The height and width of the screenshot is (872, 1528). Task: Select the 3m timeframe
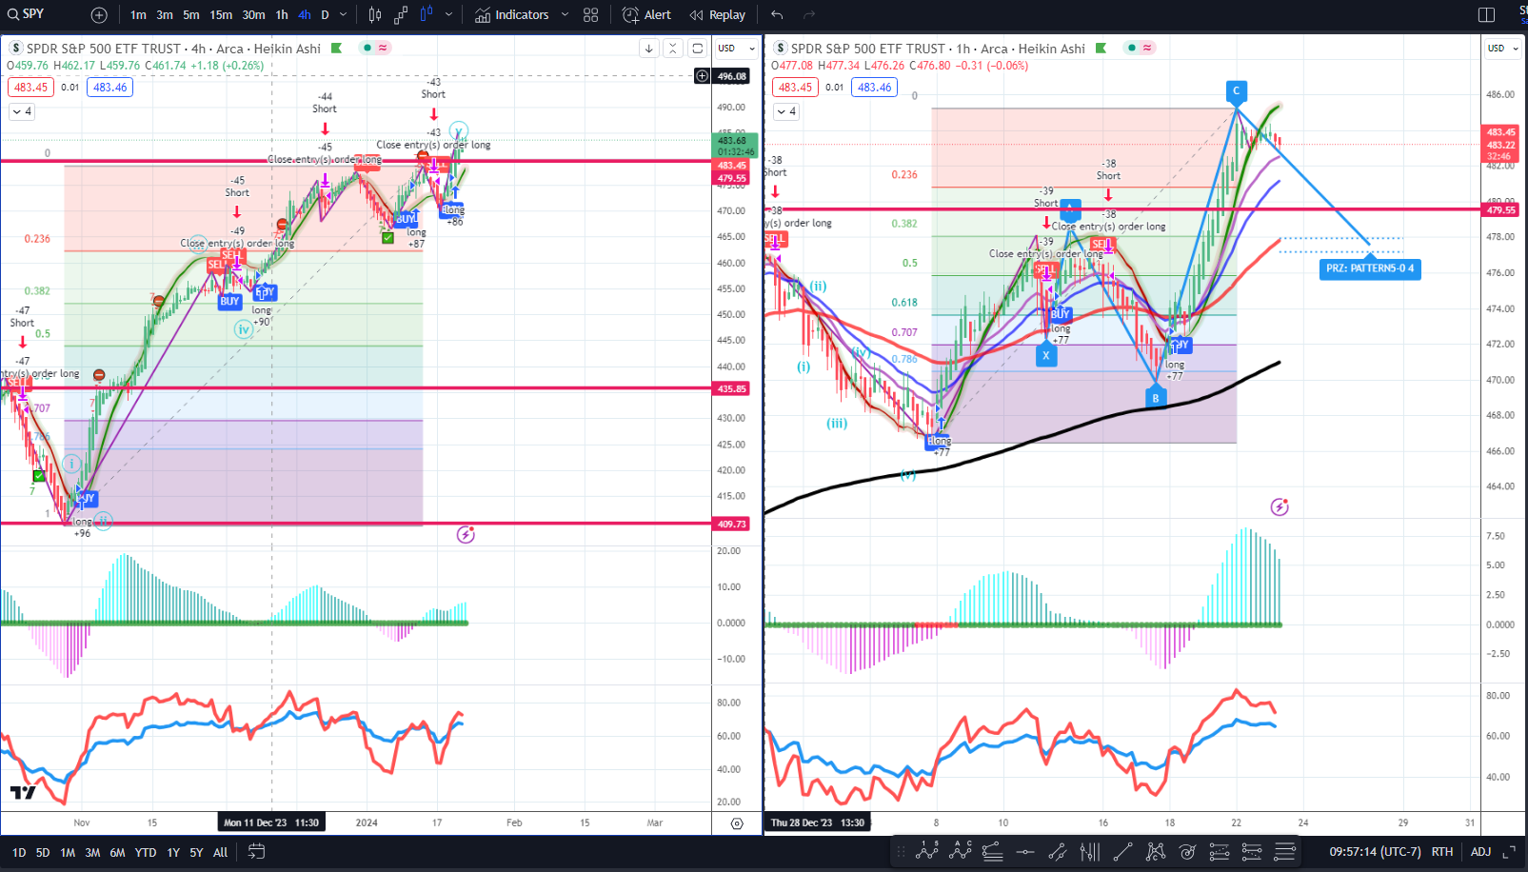click(x=165, y=15)
